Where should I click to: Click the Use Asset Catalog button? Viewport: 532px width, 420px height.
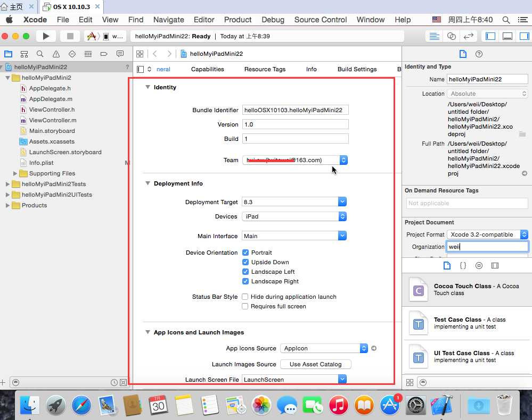(x=316, y=364)
